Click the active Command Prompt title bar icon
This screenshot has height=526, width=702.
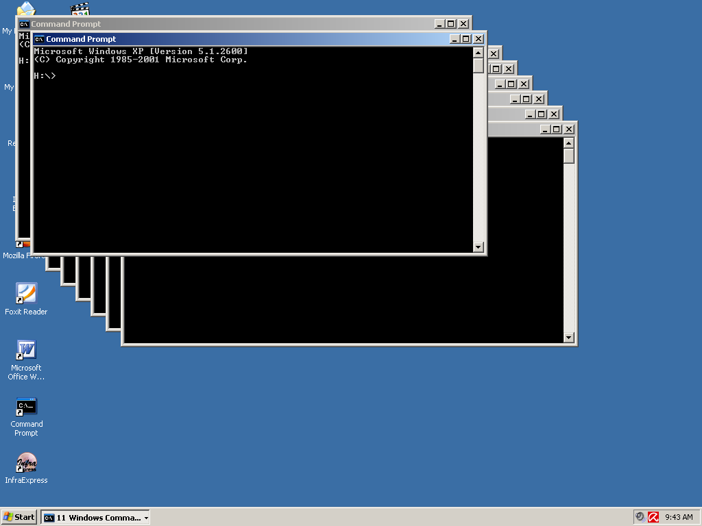pyautogui.click(x=39, y=39)
